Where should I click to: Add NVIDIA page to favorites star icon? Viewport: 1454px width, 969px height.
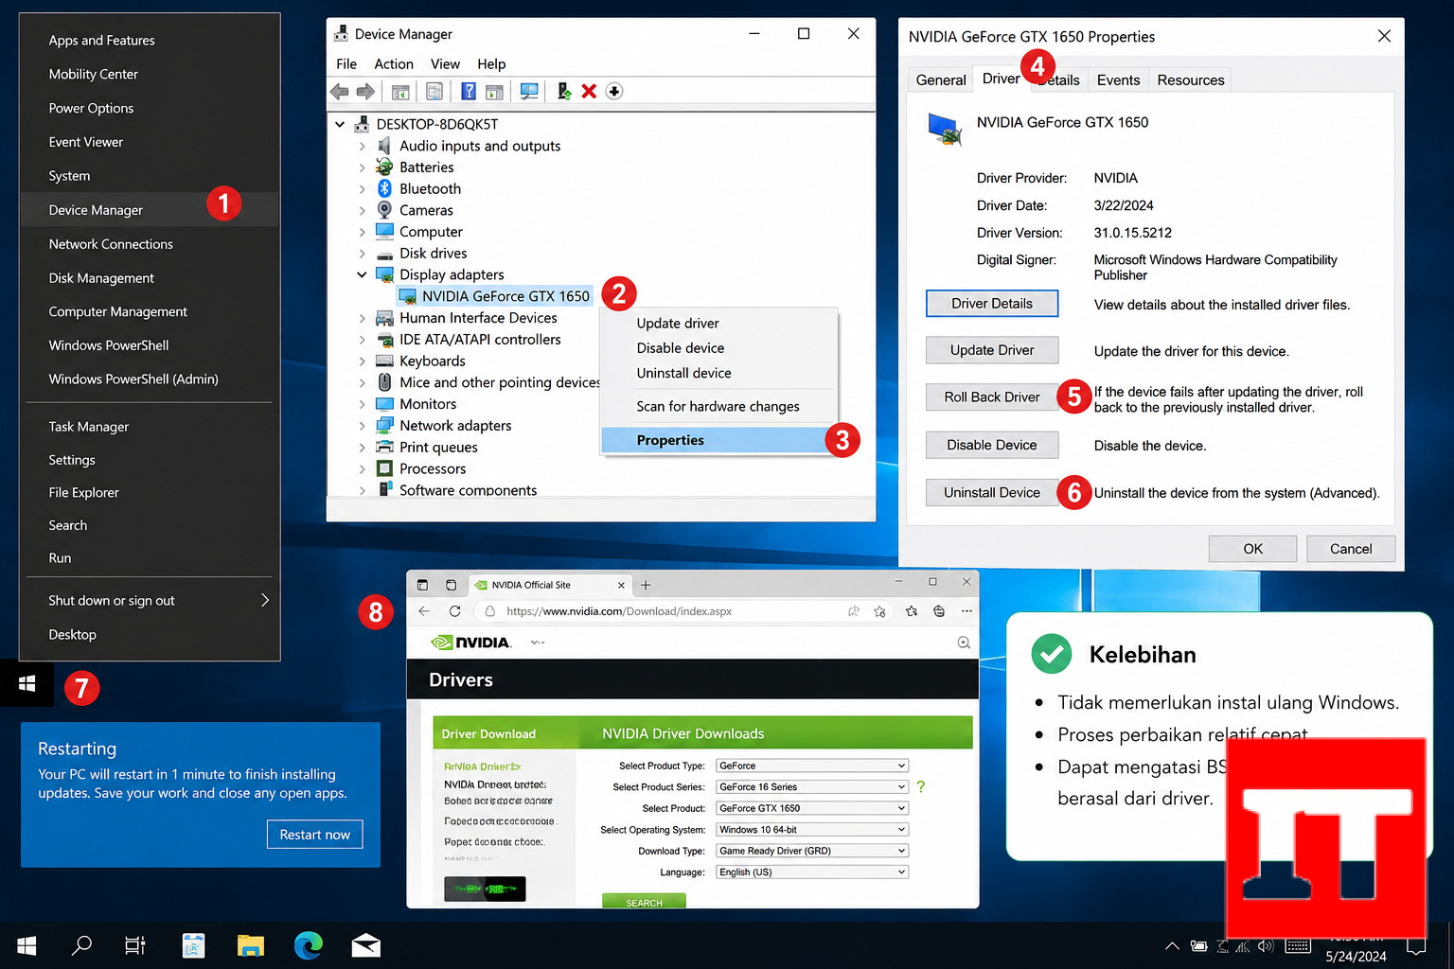point(879,611)
